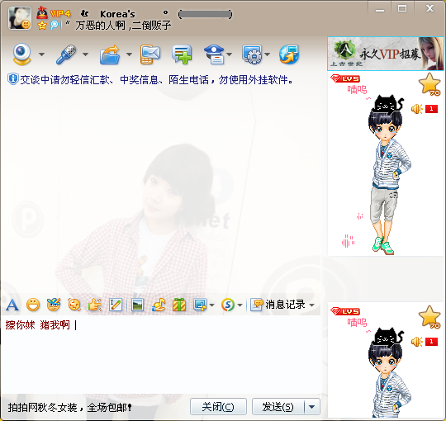Image resolution: width=446 pixels, height=421 pixels.
Task: Click the send SMS message icon
Action: coord(150,54)
